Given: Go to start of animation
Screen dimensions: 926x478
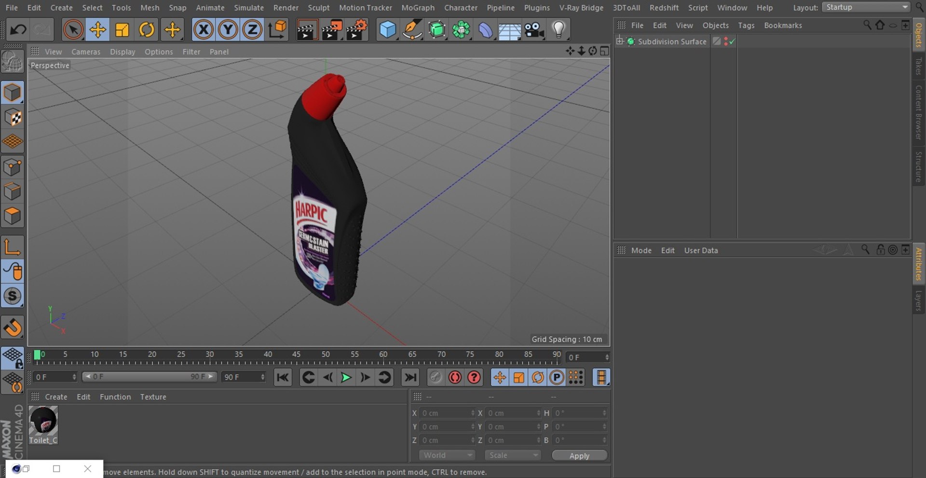Looking at the screenshot, I should (283, 377).
